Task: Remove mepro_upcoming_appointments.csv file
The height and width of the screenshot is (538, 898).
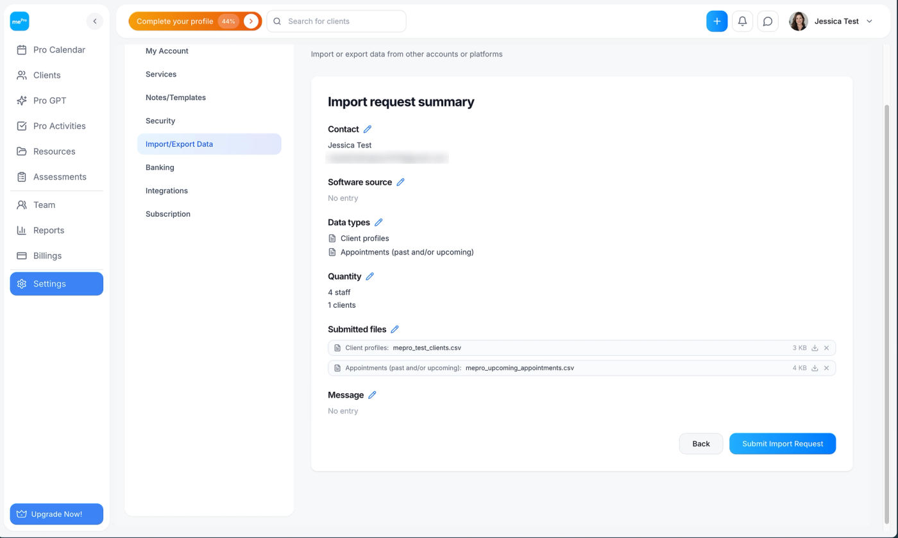Action: pyautogui.click(x=826, y=368)
